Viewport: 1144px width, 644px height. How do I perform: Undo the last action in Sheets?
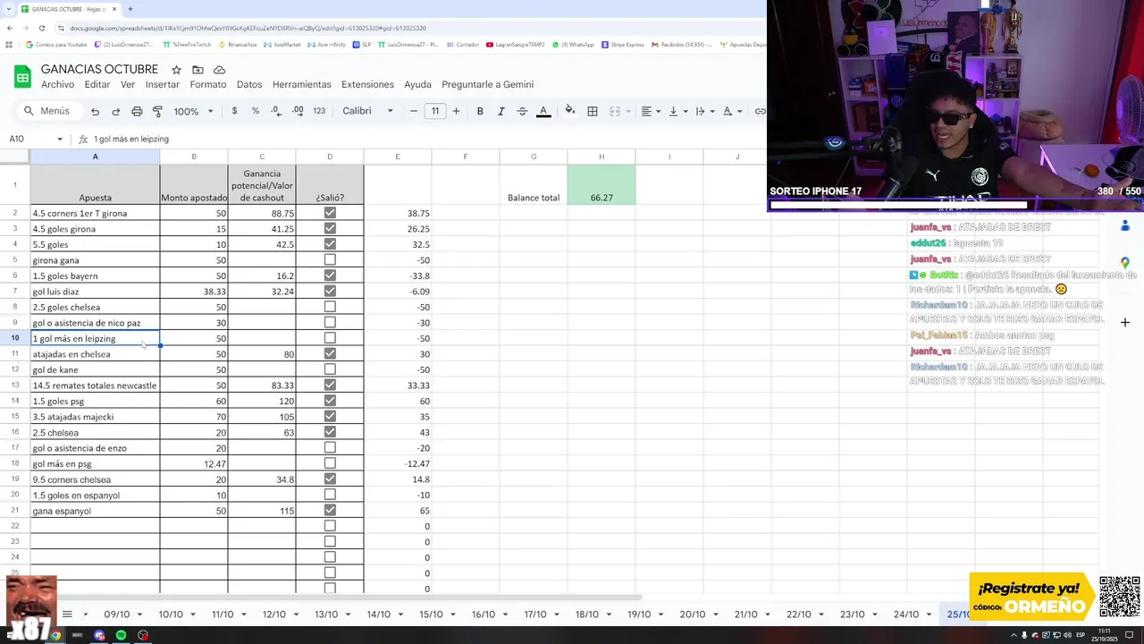95,111
